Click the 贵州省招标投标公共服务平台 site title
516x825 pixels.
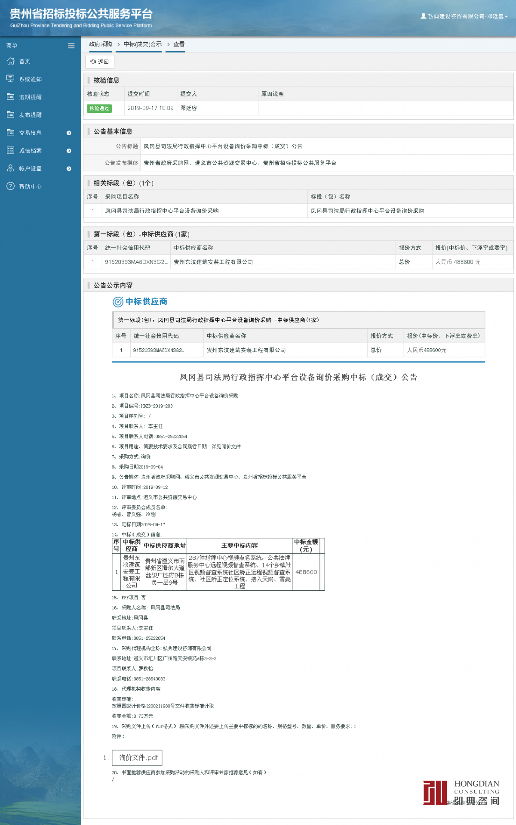tap(81, 14)
